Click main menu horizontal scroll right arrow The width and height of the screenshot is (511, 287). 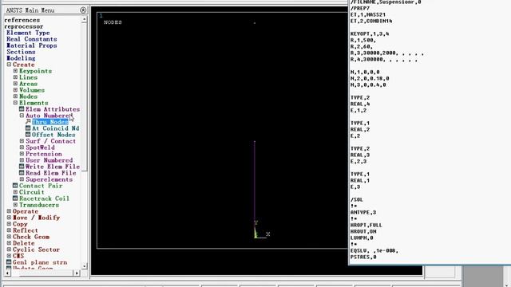[77, 273]
